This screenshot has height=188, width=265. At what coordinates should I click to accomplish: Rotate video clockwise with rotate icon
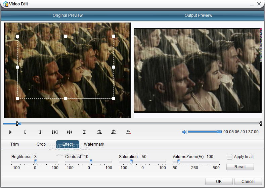(x=99, y=132)
